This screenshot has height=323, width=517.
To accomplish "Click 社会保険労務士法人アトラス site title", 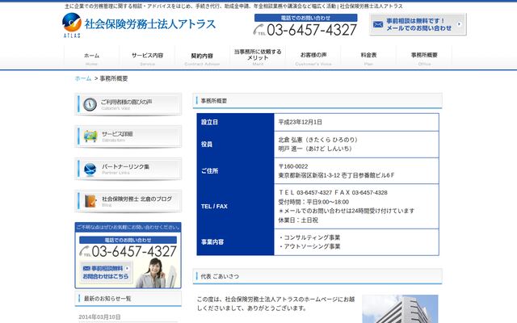I will tap(150, 24).
